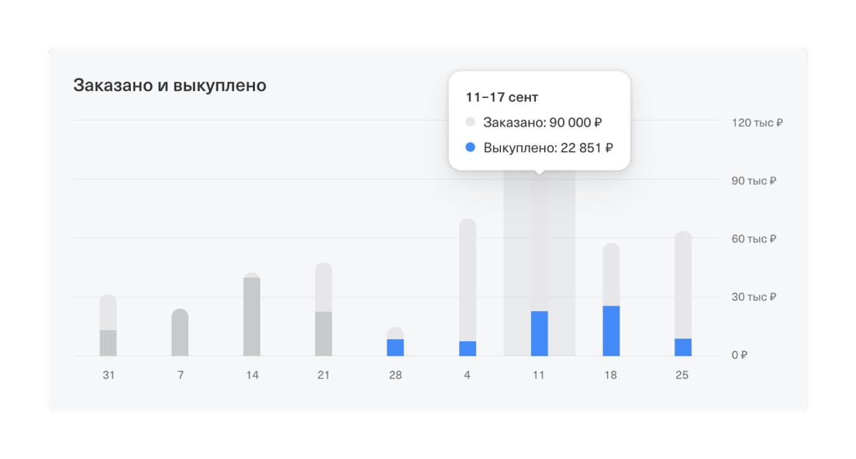This screenshot has height=459, width=856.
Task: Click the x-axis label 21
Action: (x=324, y=375)
